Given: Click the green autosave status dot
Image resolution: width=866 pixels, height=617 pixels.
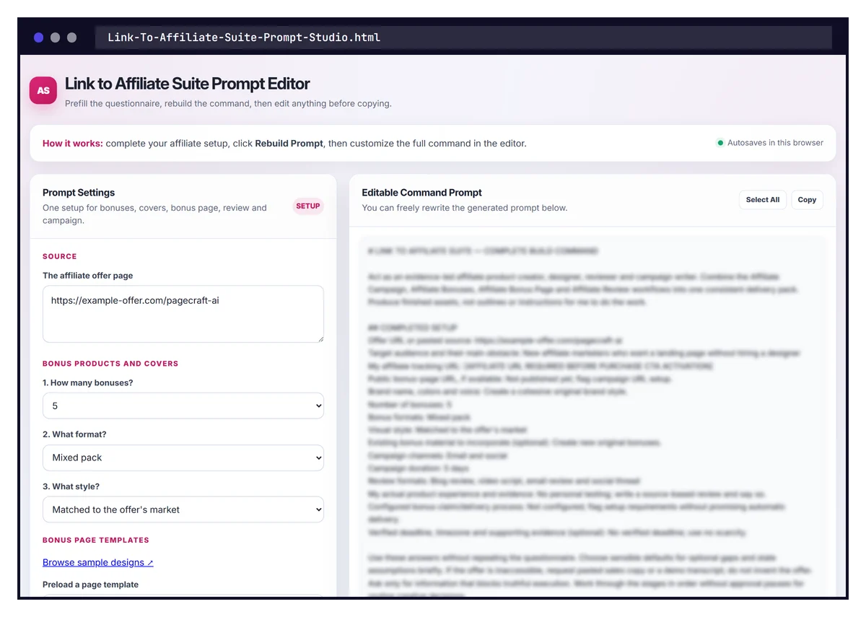Looking at the screenshot, I should click(x=720, y=143).
